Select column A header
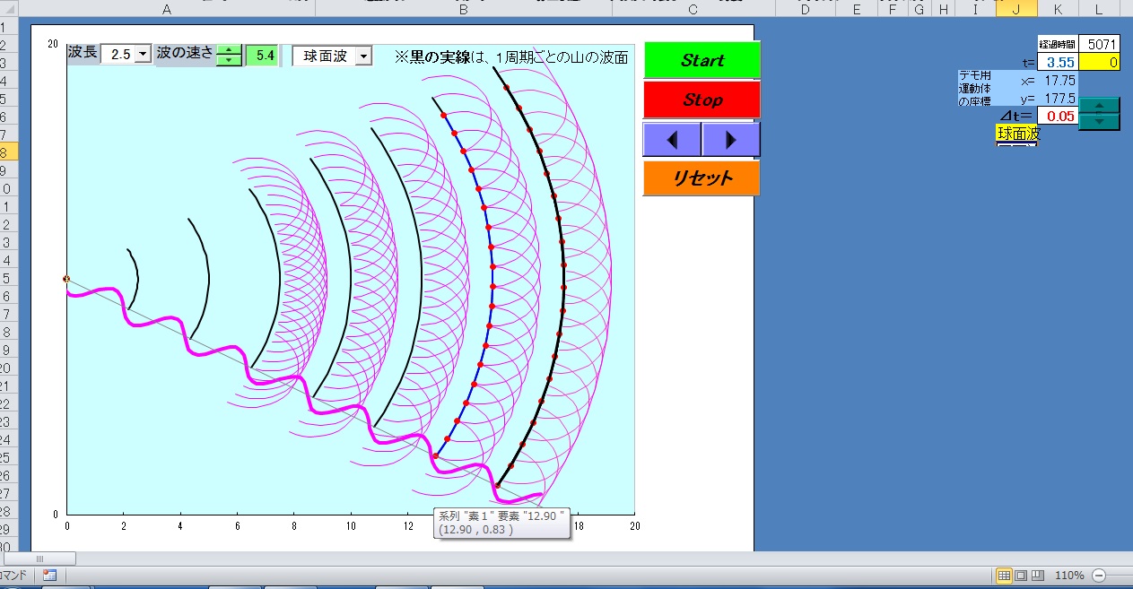The image size is (1133, 589). tap(167, 9)
